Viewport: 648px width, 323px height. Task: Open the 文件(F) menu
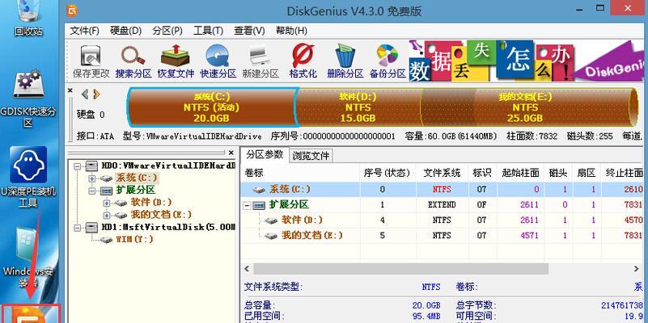click(84, 31)
